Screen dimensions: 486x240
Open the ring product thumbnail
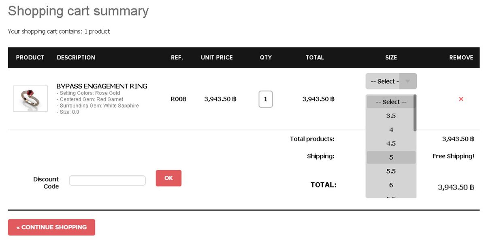coord(30,99)
